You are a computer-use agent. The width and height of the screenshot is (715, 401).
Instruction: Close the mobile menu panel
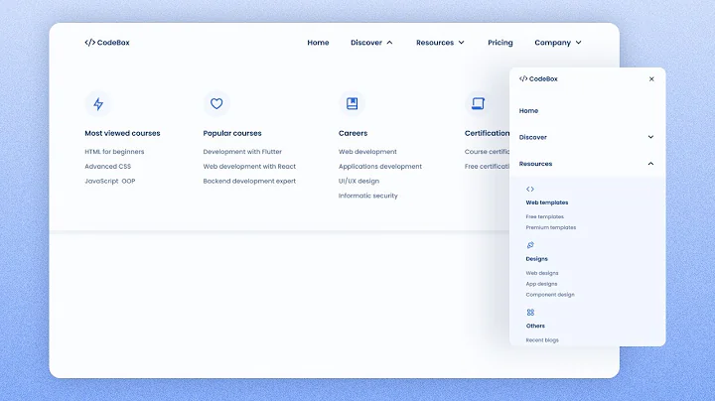click(x=651, y=78)
